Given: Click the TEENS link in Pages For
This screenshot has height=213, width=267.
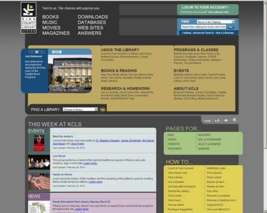Looking at the screenshot, I should click(171, 140).
